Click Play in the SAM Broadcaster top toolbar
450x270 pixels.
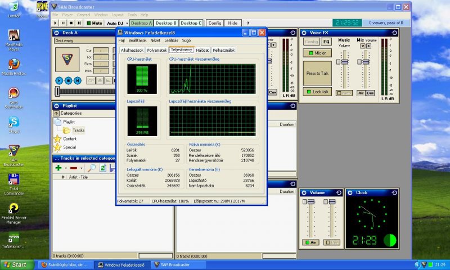tap(55, 23)
